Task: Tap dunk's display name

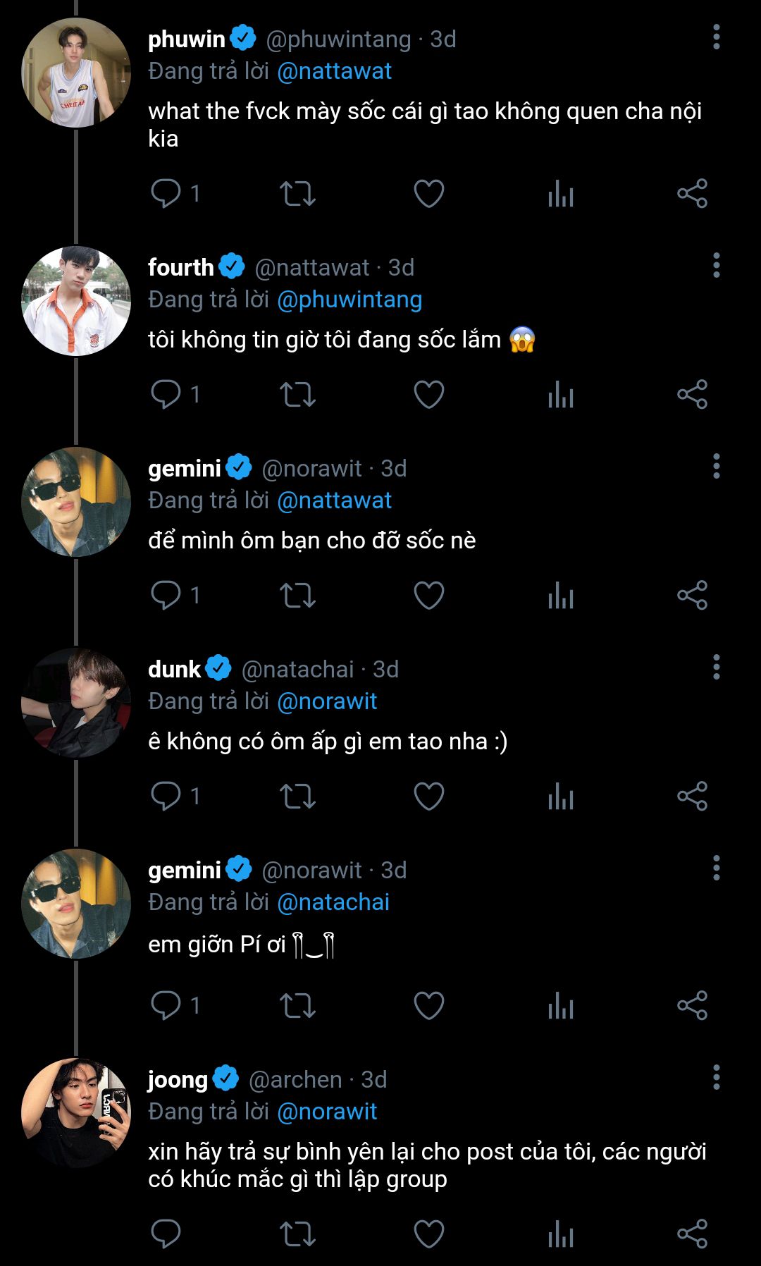Action: pos(175,669)
